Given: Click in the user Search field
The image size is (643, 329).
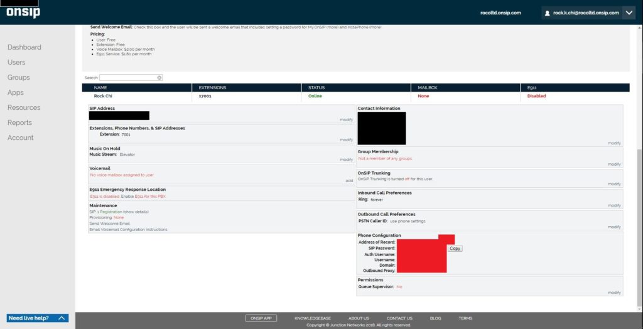Looking at the screenshot, I should 127,78.
